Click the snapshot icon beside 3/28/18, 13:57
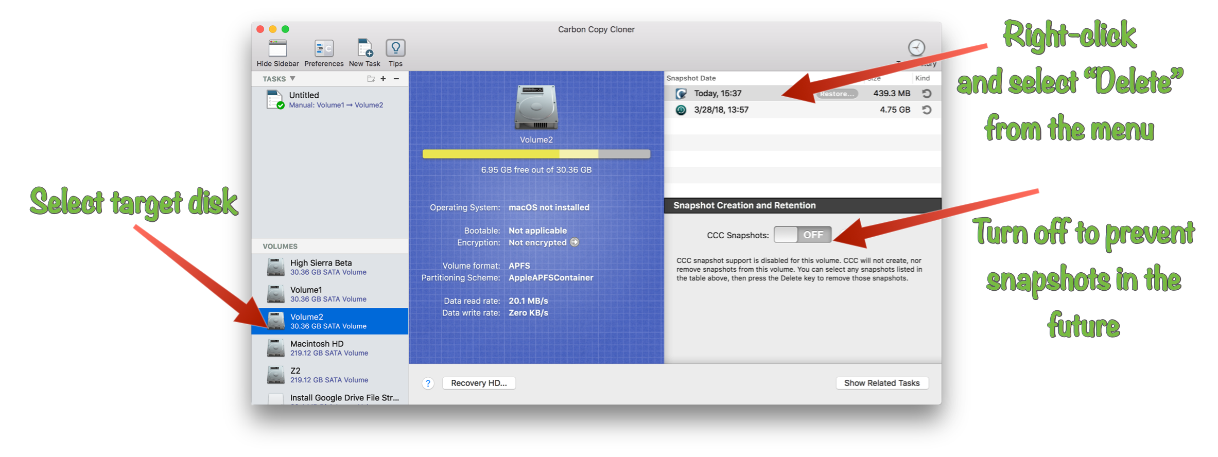The image size is (1218, 457). [681, 110]
